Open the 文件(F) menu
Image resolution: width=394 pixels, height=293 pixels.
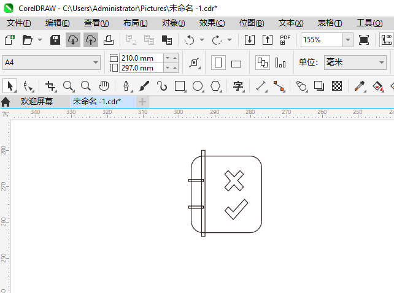click(19, 23)
